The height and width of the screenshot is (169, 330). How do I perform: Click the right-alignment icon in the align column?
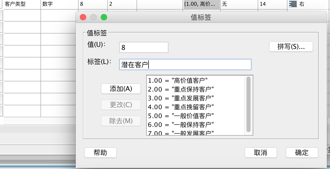[x=293, y=4]
